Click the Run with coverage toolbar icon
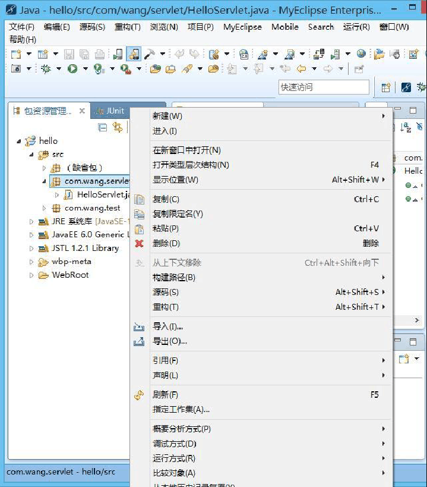 [x=99, y=68]
